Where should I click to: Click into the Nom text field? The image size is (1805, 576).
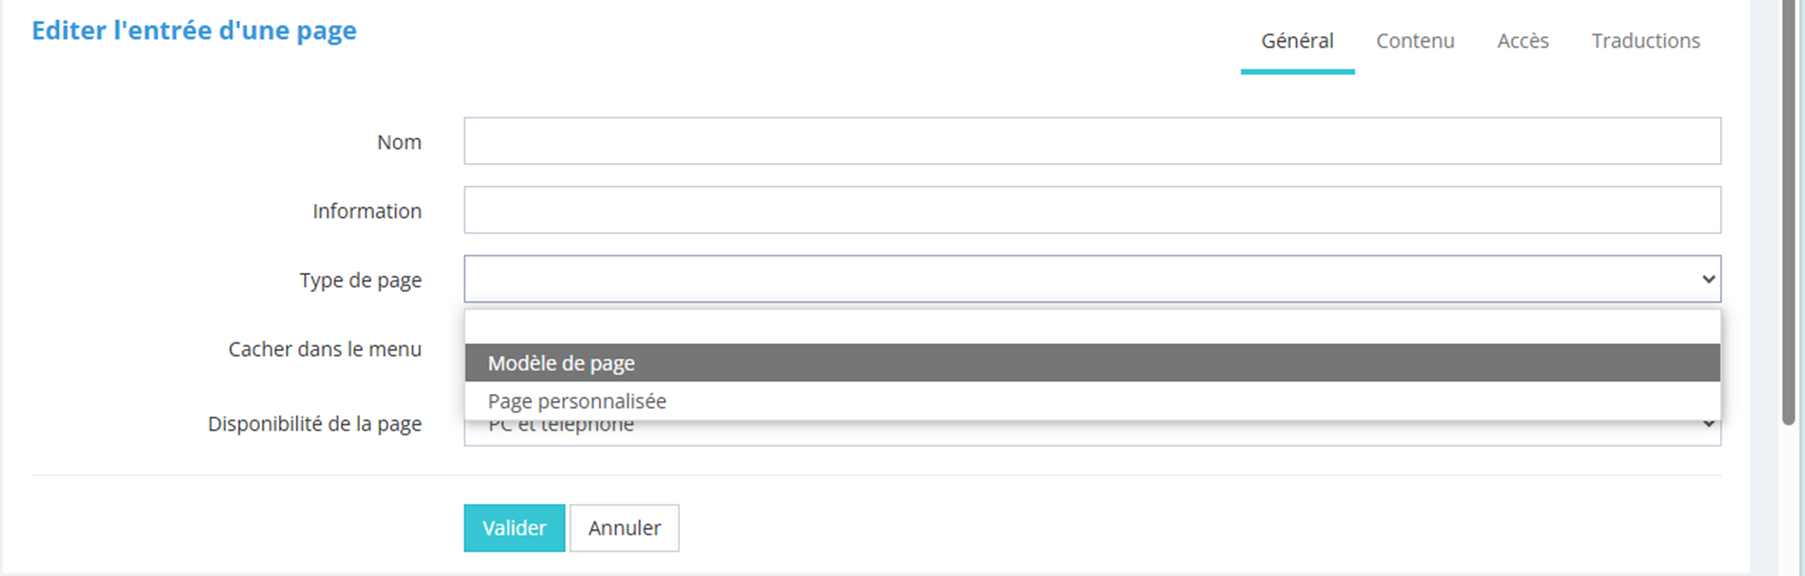[1092, 142]
